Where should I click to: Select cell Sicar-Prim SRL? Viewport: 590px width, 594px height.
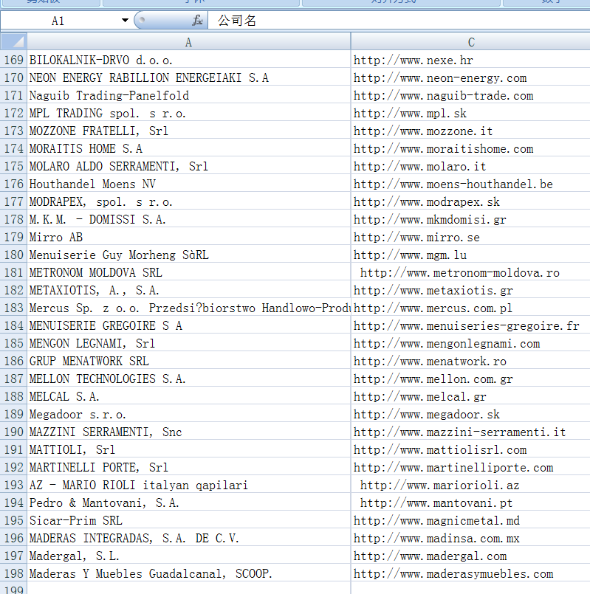click(x=189, y=520)
